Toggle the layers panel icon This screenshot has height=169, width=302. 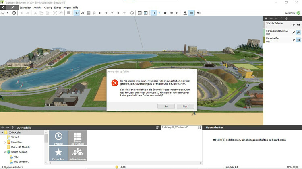191,13
